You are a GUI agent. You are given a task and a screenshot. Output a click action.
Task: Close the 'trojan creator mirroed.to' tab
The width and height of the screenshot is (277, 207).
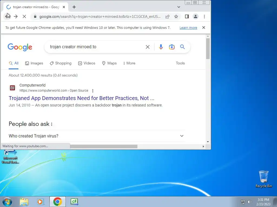click(64, 7)
